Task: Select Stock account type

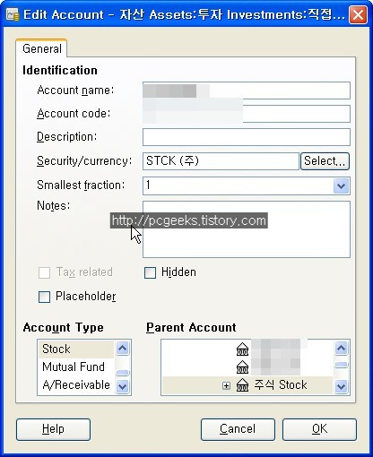Action: pos(76,349)
